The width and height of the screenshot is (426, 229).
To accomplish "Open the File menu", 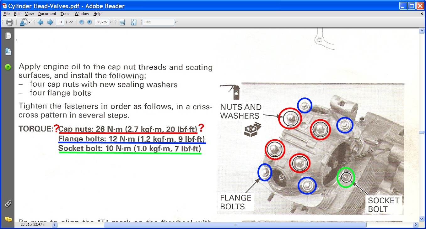I will pyautogui.click(x=6, y=14).
